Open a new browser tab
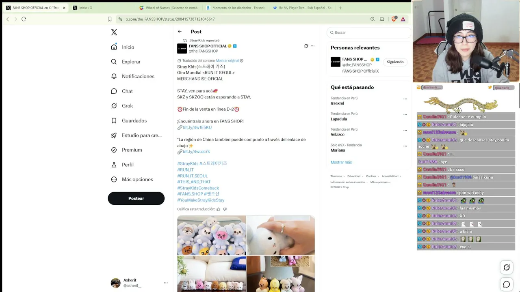 340,8
